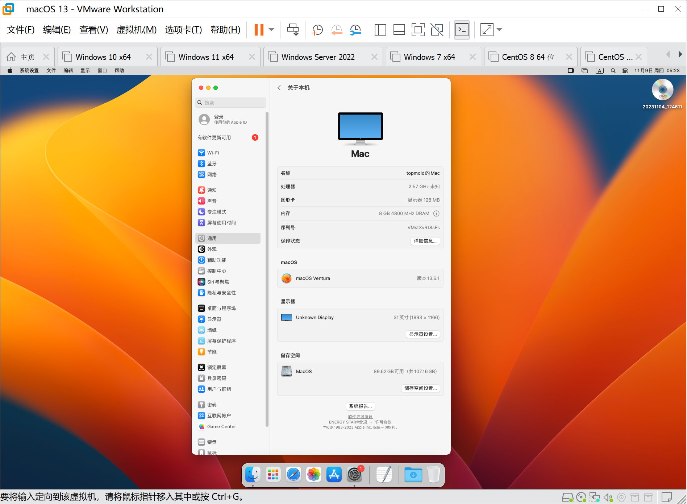Open Control Center from the menu bar
687x504 pixels.
click(x=625, y=70)
